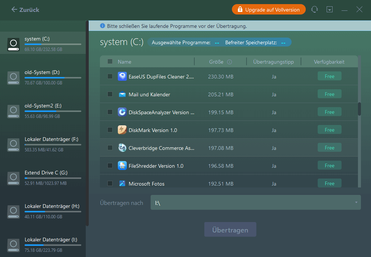Screen dimensions: 371x257
Task: Click the Free badge for DiskSpaceAnalyzer
Action: point(329,112)
